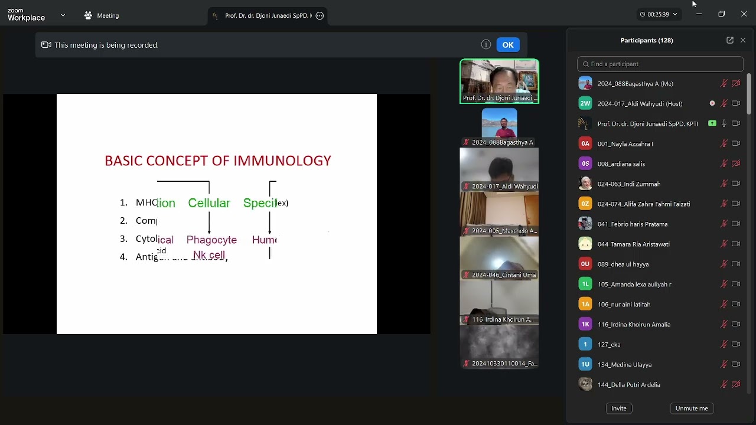Switch to the Meeting tab
Viewport: 756px width, 425px height.
[102, 15]
